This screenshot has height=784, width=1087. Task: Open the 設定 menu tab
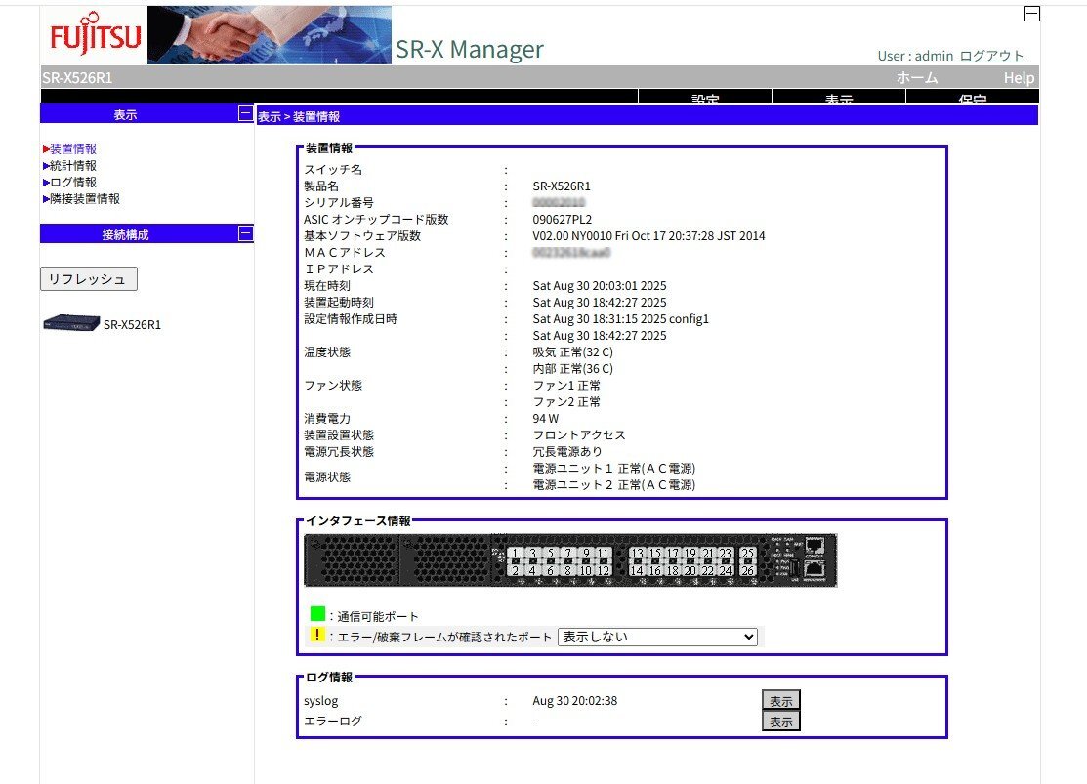(705, 97)
